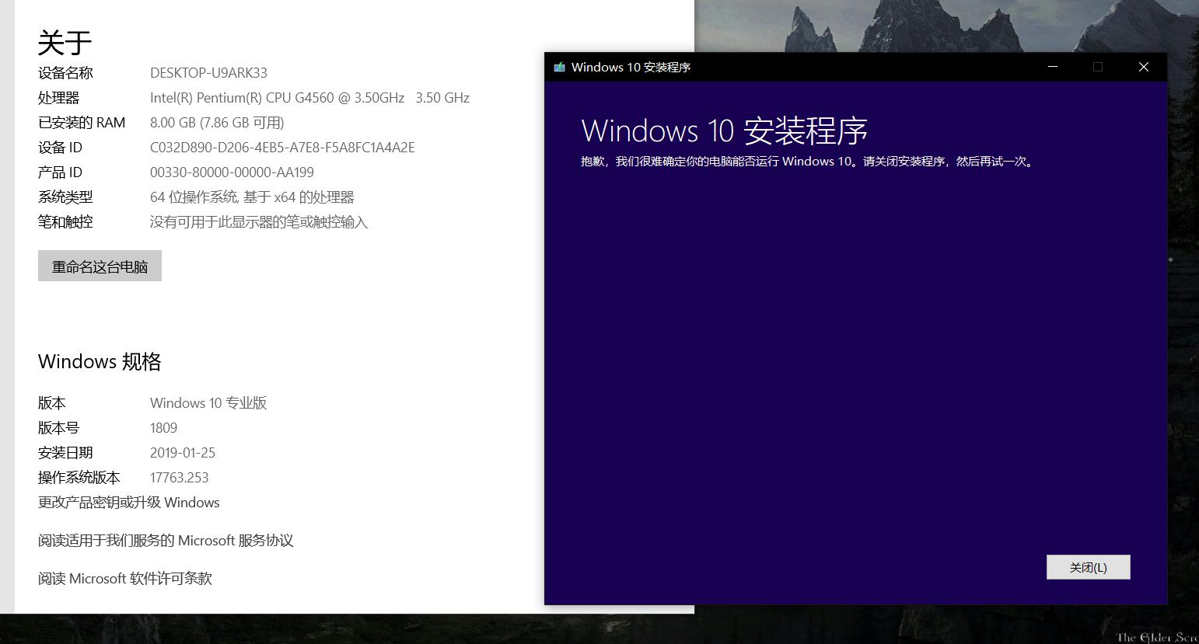Select install date 2019-01-25
1199x644 pixels.
(x=183, y=453)
